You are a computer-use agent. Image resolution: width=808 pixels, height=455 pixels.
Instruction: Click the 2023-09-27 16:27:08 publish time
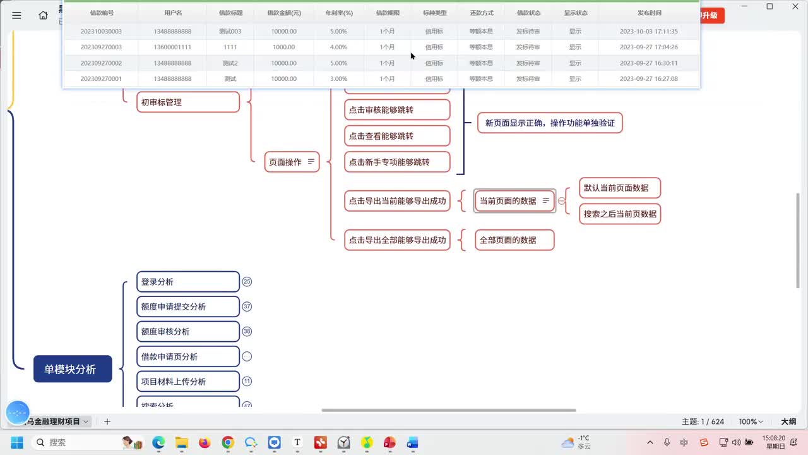[649, 78]
